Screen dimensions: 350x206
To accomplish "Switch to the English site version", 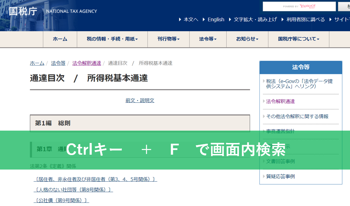I will coord(216,19).
